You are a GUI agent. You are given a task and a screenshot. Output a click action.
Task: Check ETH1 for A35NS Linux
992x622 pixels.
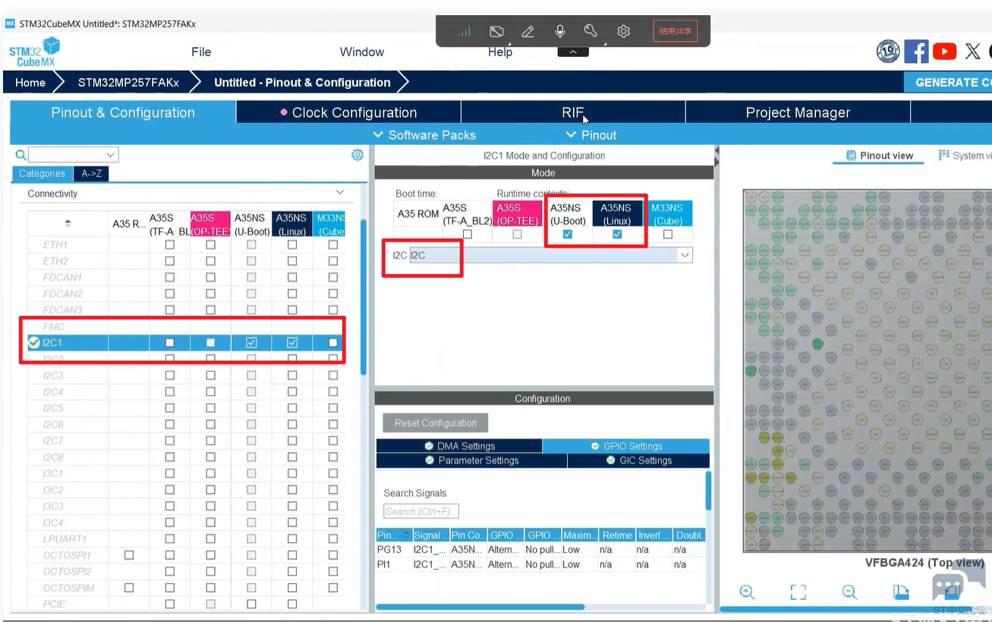pyautogui.click(x=292, y=245)
